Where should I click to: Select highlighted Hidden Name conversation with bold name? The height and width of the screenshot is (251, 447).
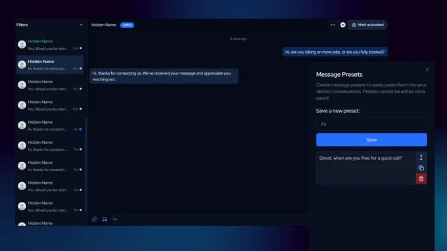(49, 65)
